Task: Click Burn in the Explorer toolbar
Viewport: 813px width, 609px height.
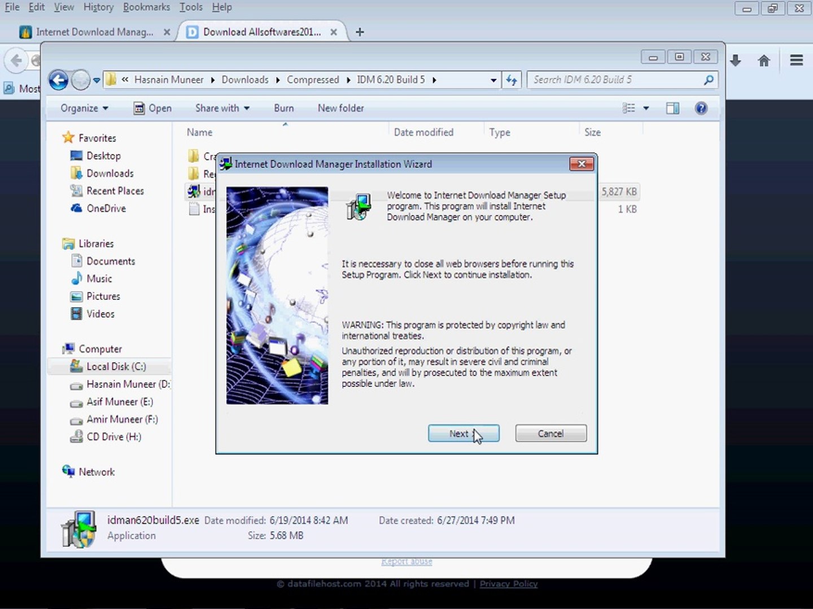Action: [x=284, y=108]
